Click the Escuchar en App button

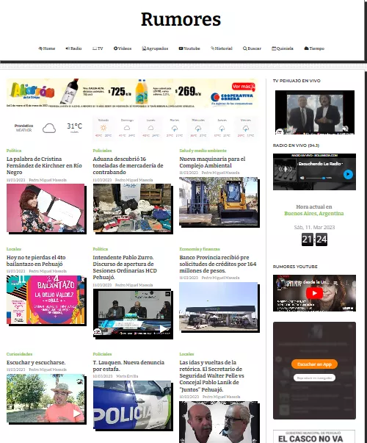314,364
